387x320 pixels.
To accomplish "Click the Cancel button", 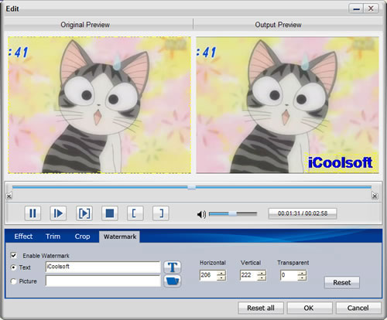I will 358,308.
